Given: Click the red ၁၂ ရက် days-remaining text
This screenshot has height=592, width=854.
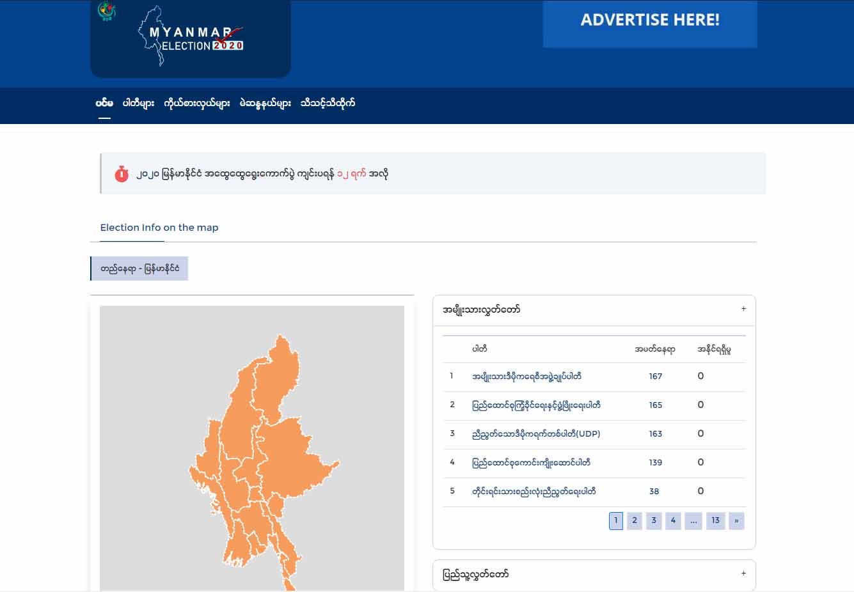Looking at the screenshot, I should [x=351, y=173].
